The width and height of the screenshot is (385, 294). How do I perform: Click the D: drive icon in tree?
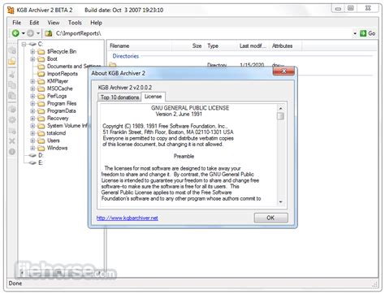point(32,155)
